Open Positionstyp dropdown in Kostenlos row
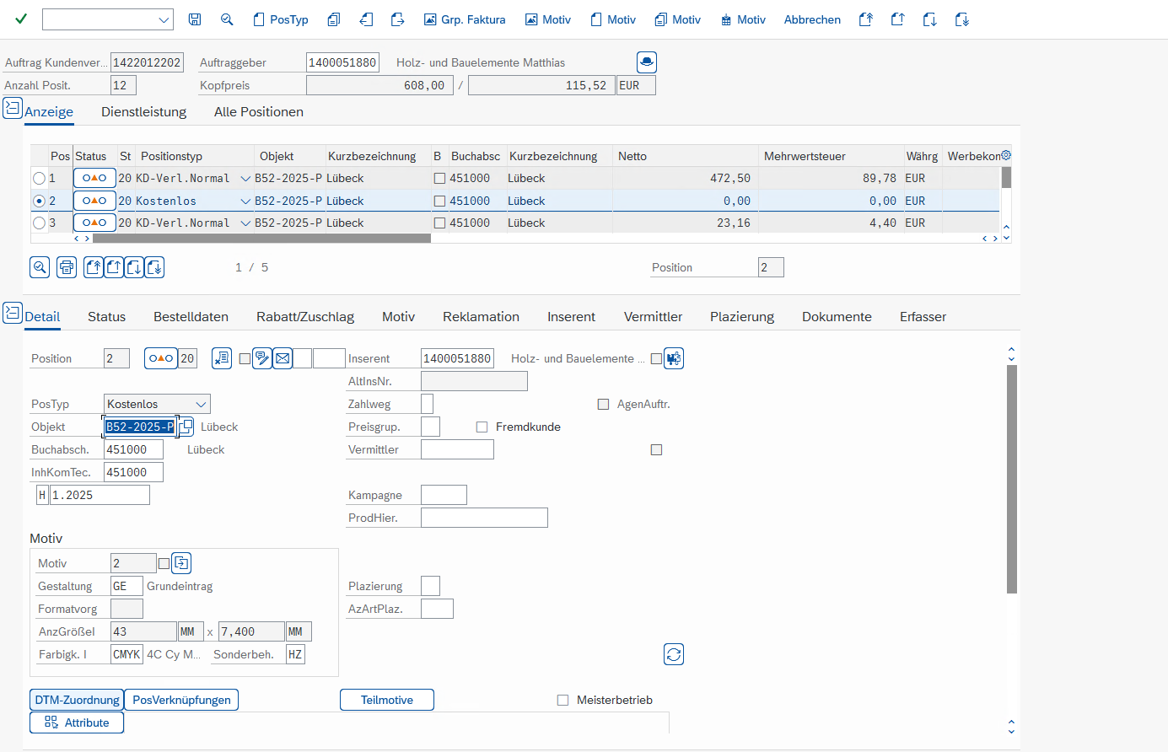 coord(245,201)
